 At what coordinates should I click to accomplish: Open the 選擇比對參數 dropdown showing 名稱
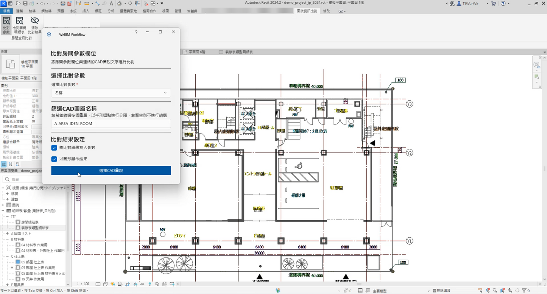[111, 93]
